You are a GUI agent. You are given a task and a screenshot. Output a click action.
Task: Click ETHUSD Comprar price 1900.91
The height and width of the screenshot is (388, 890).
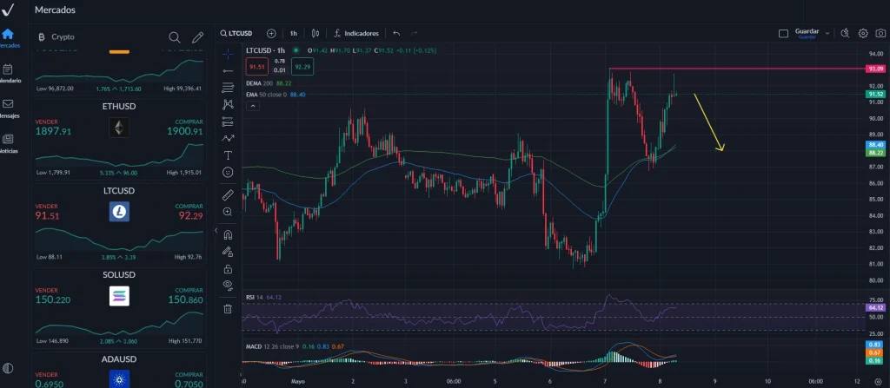point(184,132)
